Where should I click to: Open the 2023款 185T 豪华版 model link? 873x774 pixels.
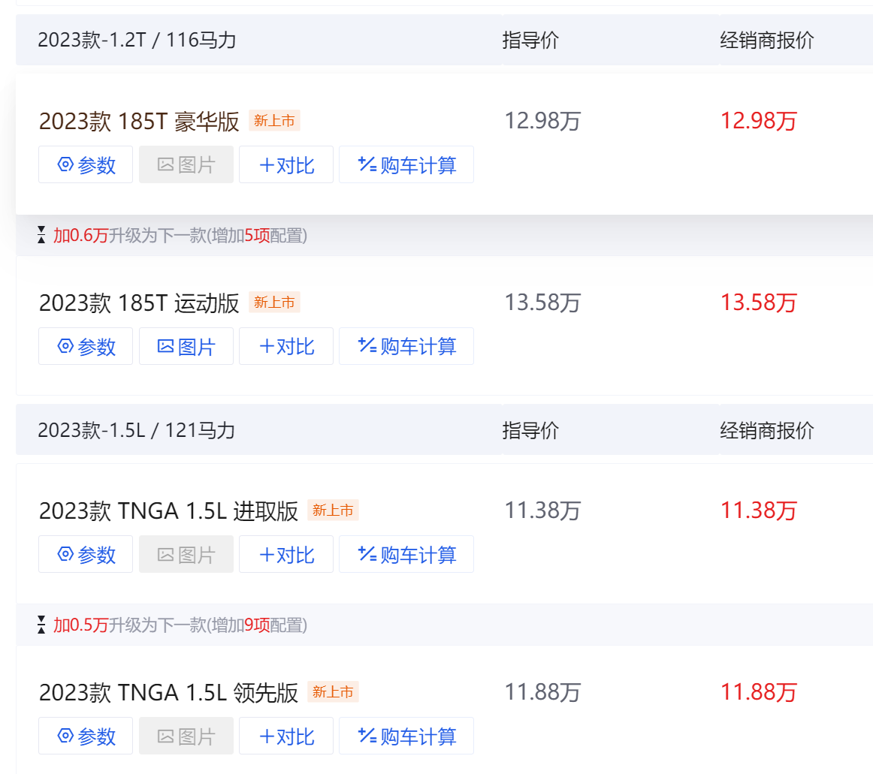coord(139,121)
